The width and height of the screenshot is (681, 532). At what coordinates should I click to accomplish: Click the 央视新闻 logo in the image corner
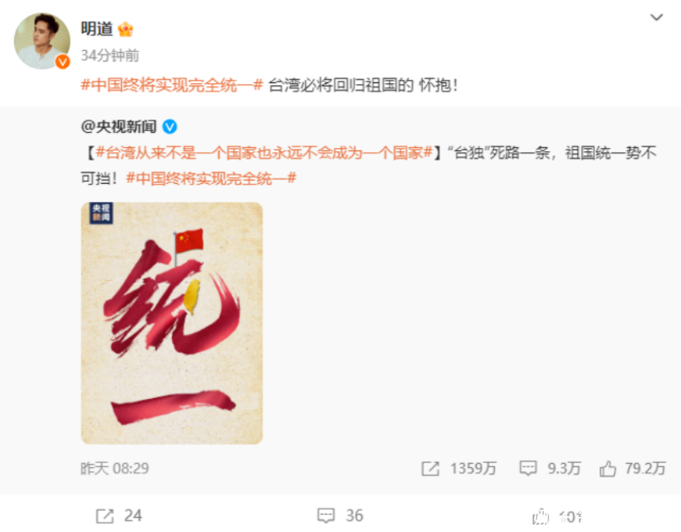tap(101, 213)
